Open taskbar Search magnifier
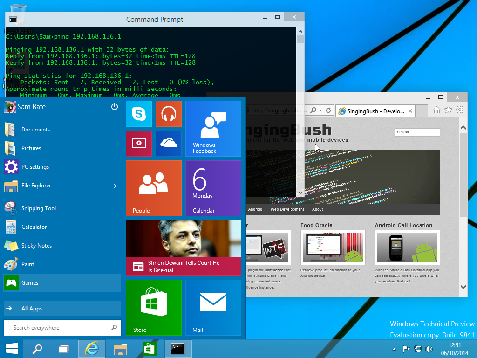Image resolution: width=477 pixels, height=358 pixels. (x=37, y=349)
